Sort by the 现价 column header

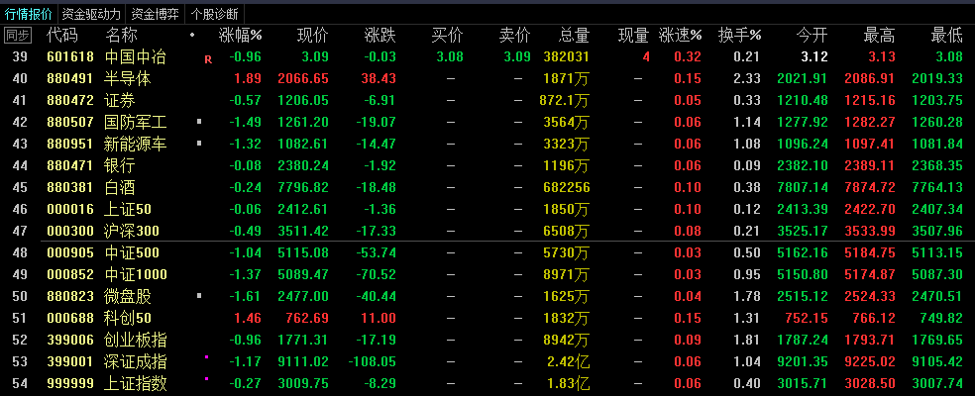pyautogui.click(x=313, y=36)
